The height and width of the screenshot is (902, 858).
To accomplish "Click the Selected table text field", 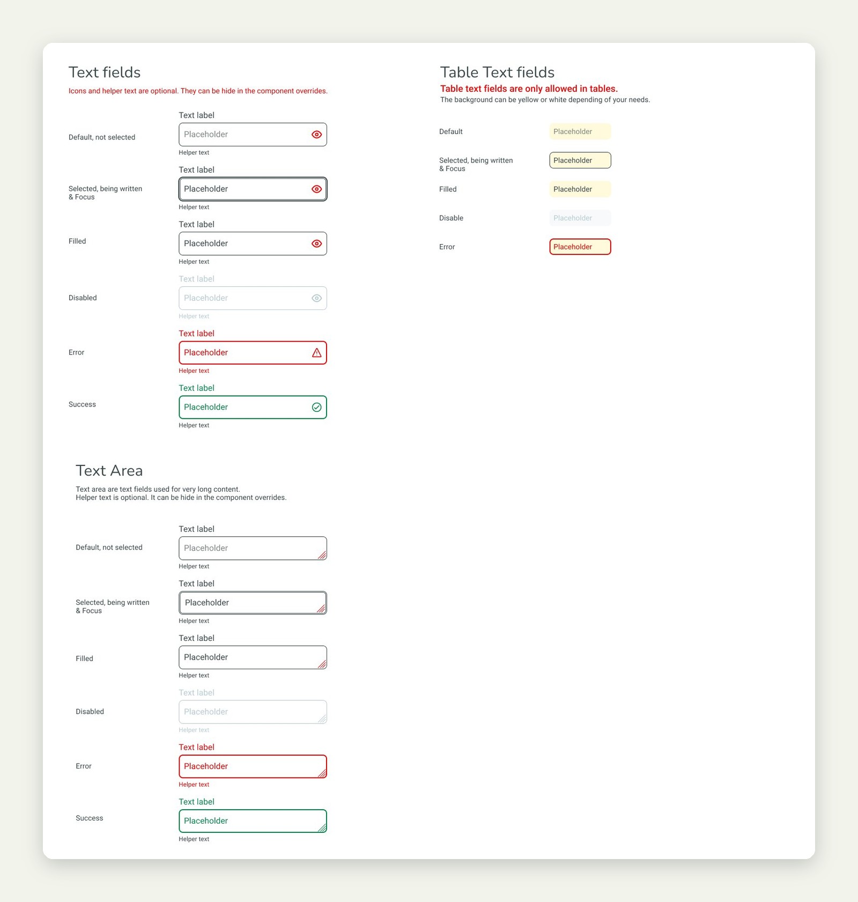I will pos(580,160).
